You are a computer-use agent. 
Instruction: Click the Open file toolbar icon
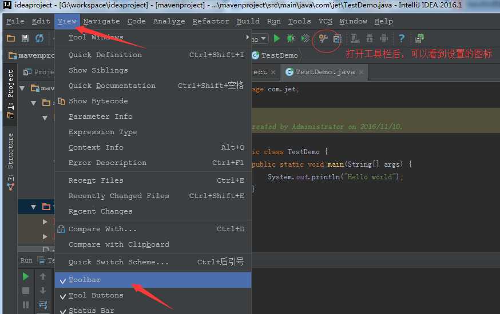click(x=11, y=38)
